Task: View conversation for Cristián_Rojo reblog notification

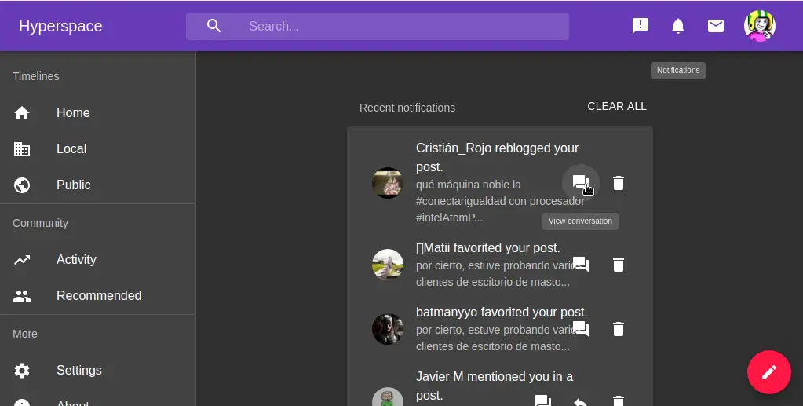Action: click(x=580, y=183)
